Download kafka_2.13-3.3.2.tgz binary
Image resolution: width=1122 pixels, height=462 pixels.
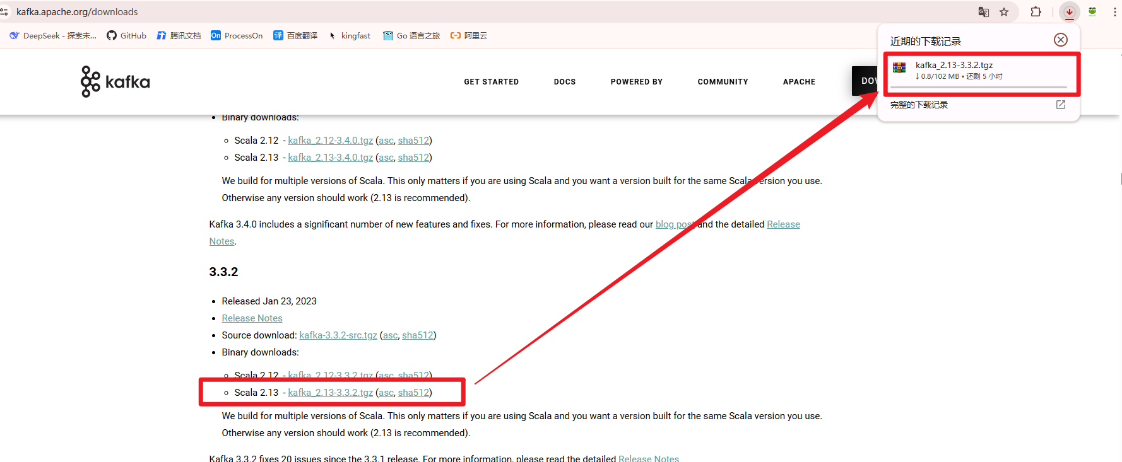click(331, 393)
